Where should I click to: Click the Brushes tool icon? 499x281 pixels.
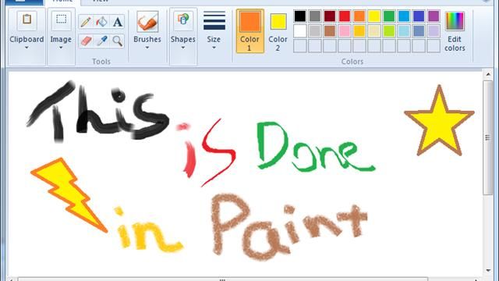tap(147, 22)
